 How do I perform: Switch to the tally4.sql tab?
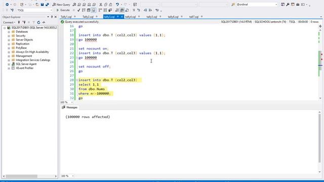tap(131, 17)
